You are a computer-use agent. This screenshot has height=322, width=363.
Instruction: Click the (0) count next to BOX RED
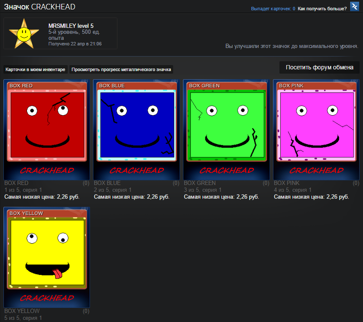(86, 183)
